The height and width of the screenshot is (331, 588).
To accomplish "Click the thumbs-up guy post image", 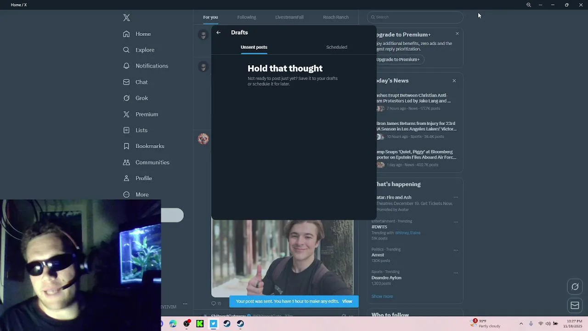I will pos(283,258).
